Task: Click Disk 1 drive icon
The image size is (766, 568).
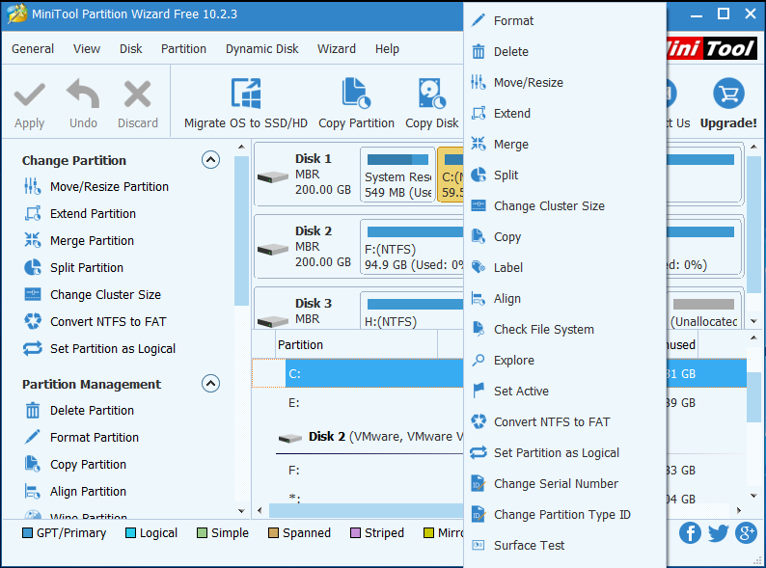Action: click(x=273, y=176)
